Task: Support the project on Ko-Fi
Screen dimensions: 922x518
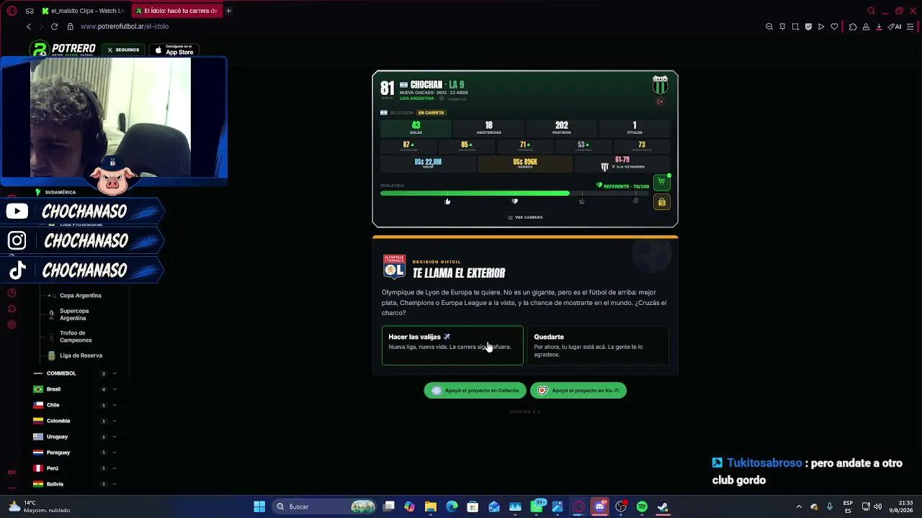Action: point(578,391)
